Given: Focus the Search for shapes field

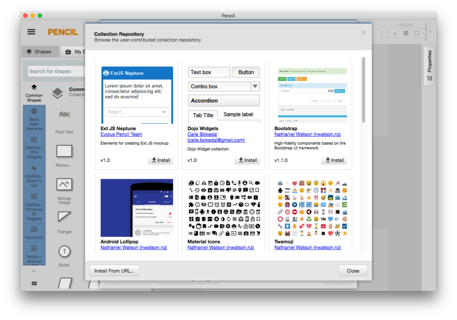Looking at the screenshot, I should click(57, 71).
